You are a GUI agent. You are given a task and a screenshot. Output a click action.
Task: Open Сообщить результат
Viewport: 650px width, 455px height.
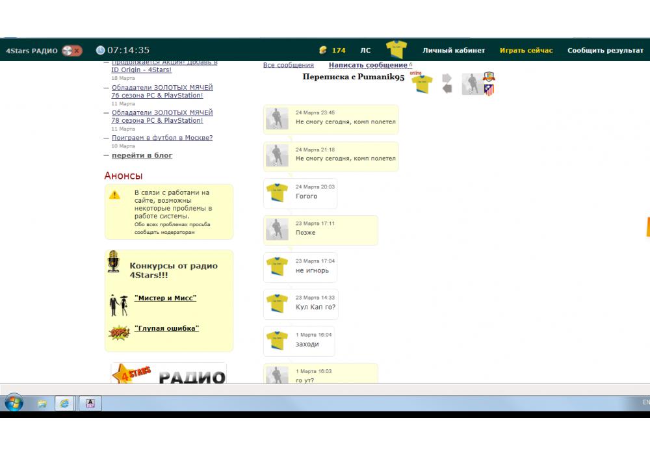click(605, 50)
